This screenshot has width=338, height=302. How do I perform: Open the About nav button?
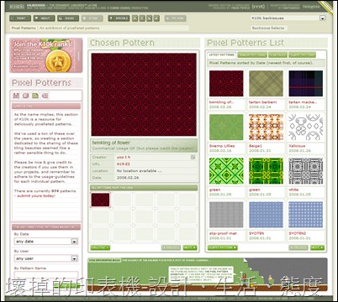44,18
